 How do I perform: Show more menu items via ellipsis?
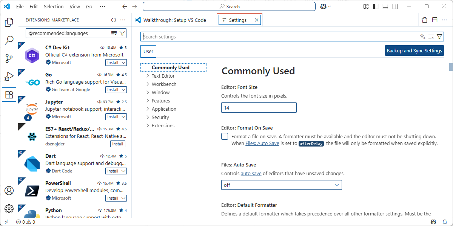[103, 6]
